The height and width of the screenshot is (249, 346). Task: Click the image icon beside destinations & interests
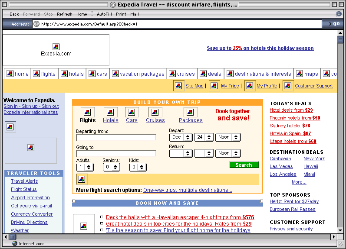click(x=230, y=74)
